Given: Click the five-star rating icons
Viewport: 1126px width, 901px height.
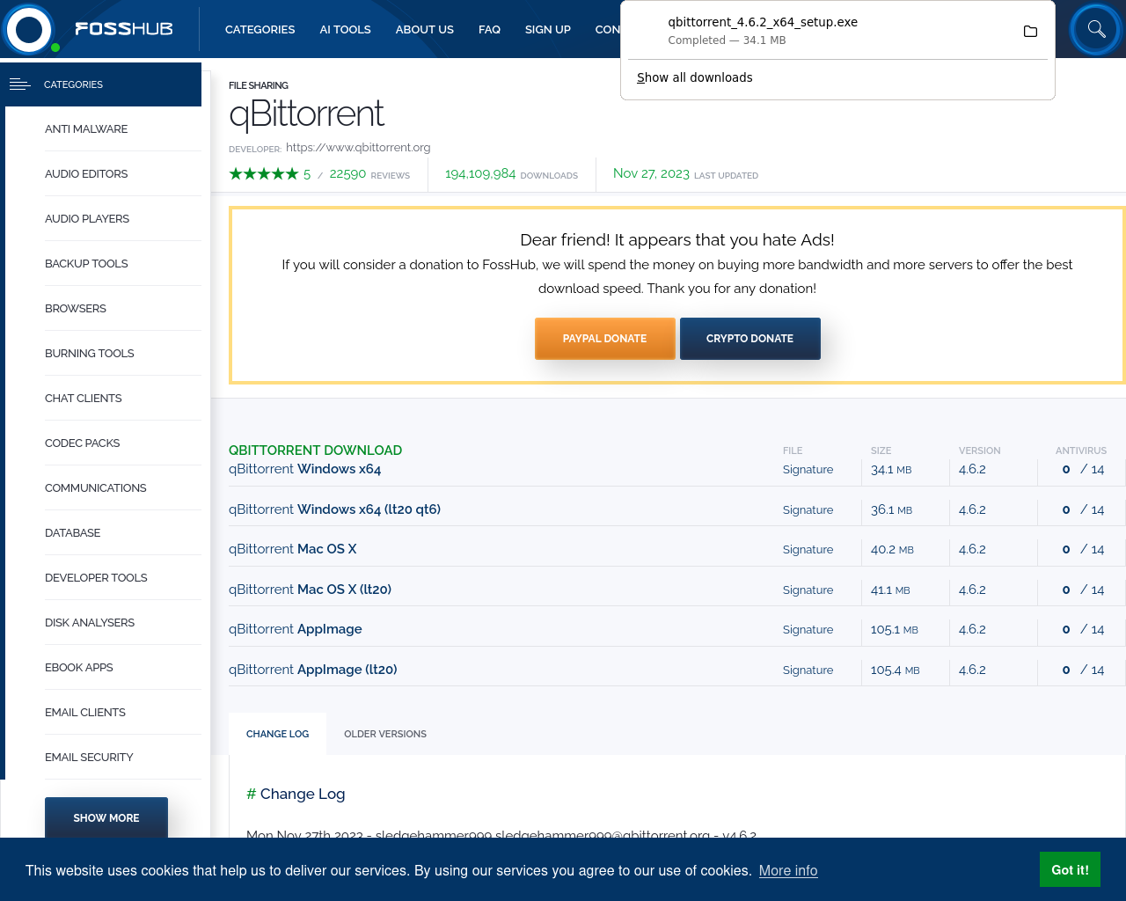Looking at the screenshot, I should click(x=263, y=174).
